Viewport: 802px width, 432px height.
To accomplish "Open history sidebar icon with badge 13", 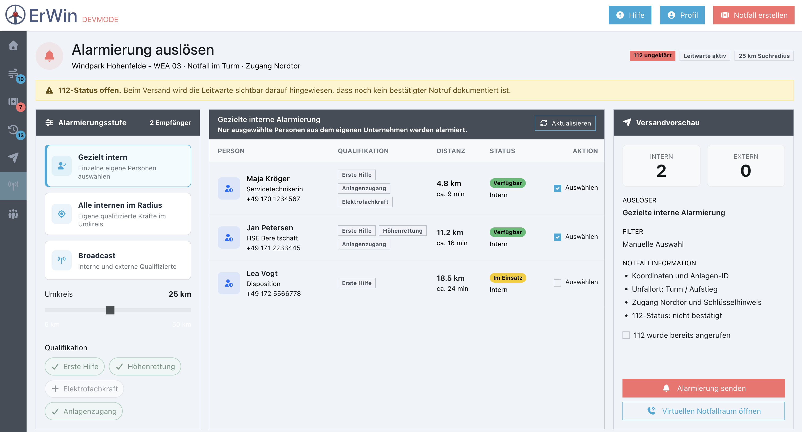I will click(x=13, y=129).
